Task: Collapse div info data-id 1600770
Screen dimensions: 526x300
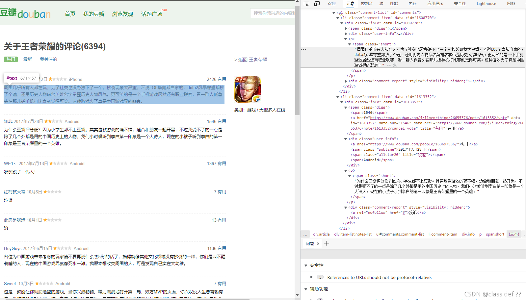Action: pyautogui.click(x=342, y=23)
